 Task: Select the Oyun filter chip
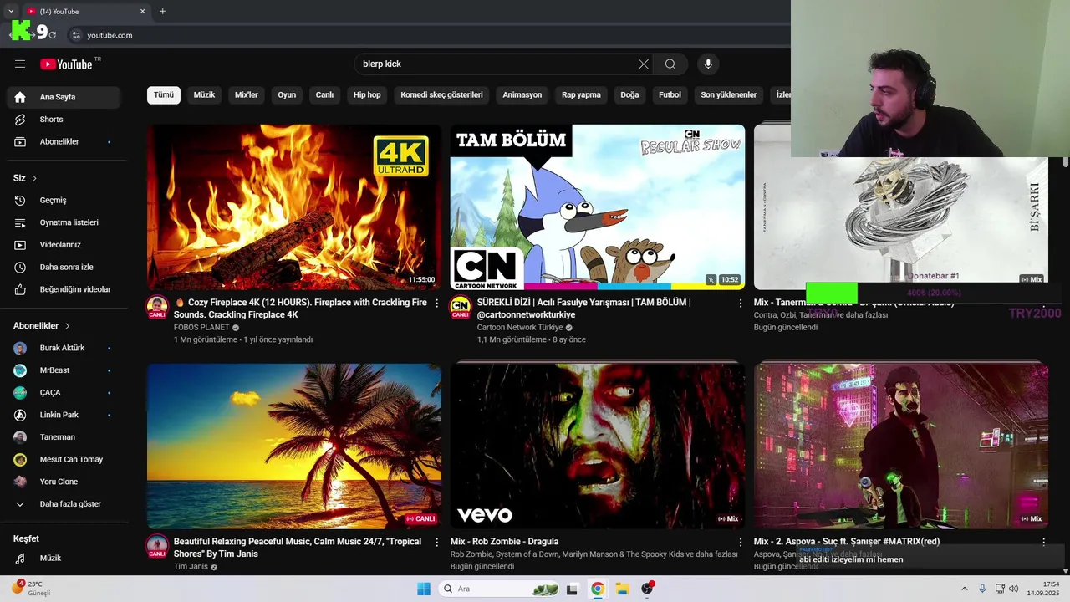(x=287, y=95)
